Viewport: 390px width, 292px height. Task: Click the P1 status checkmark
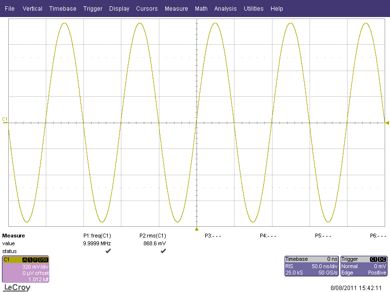pos(108,251)
